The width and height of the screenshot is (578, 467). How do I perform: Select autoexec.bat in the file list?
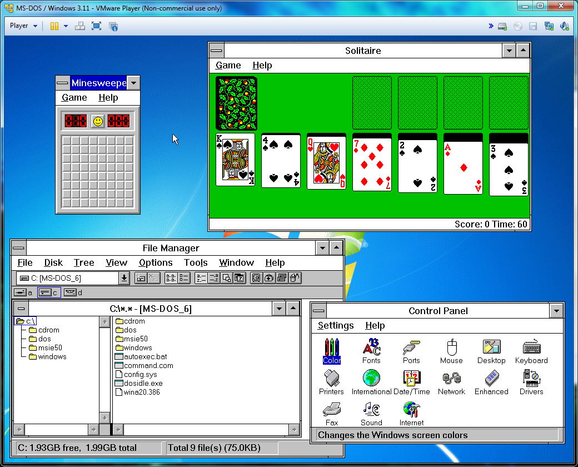pos(145,357)
